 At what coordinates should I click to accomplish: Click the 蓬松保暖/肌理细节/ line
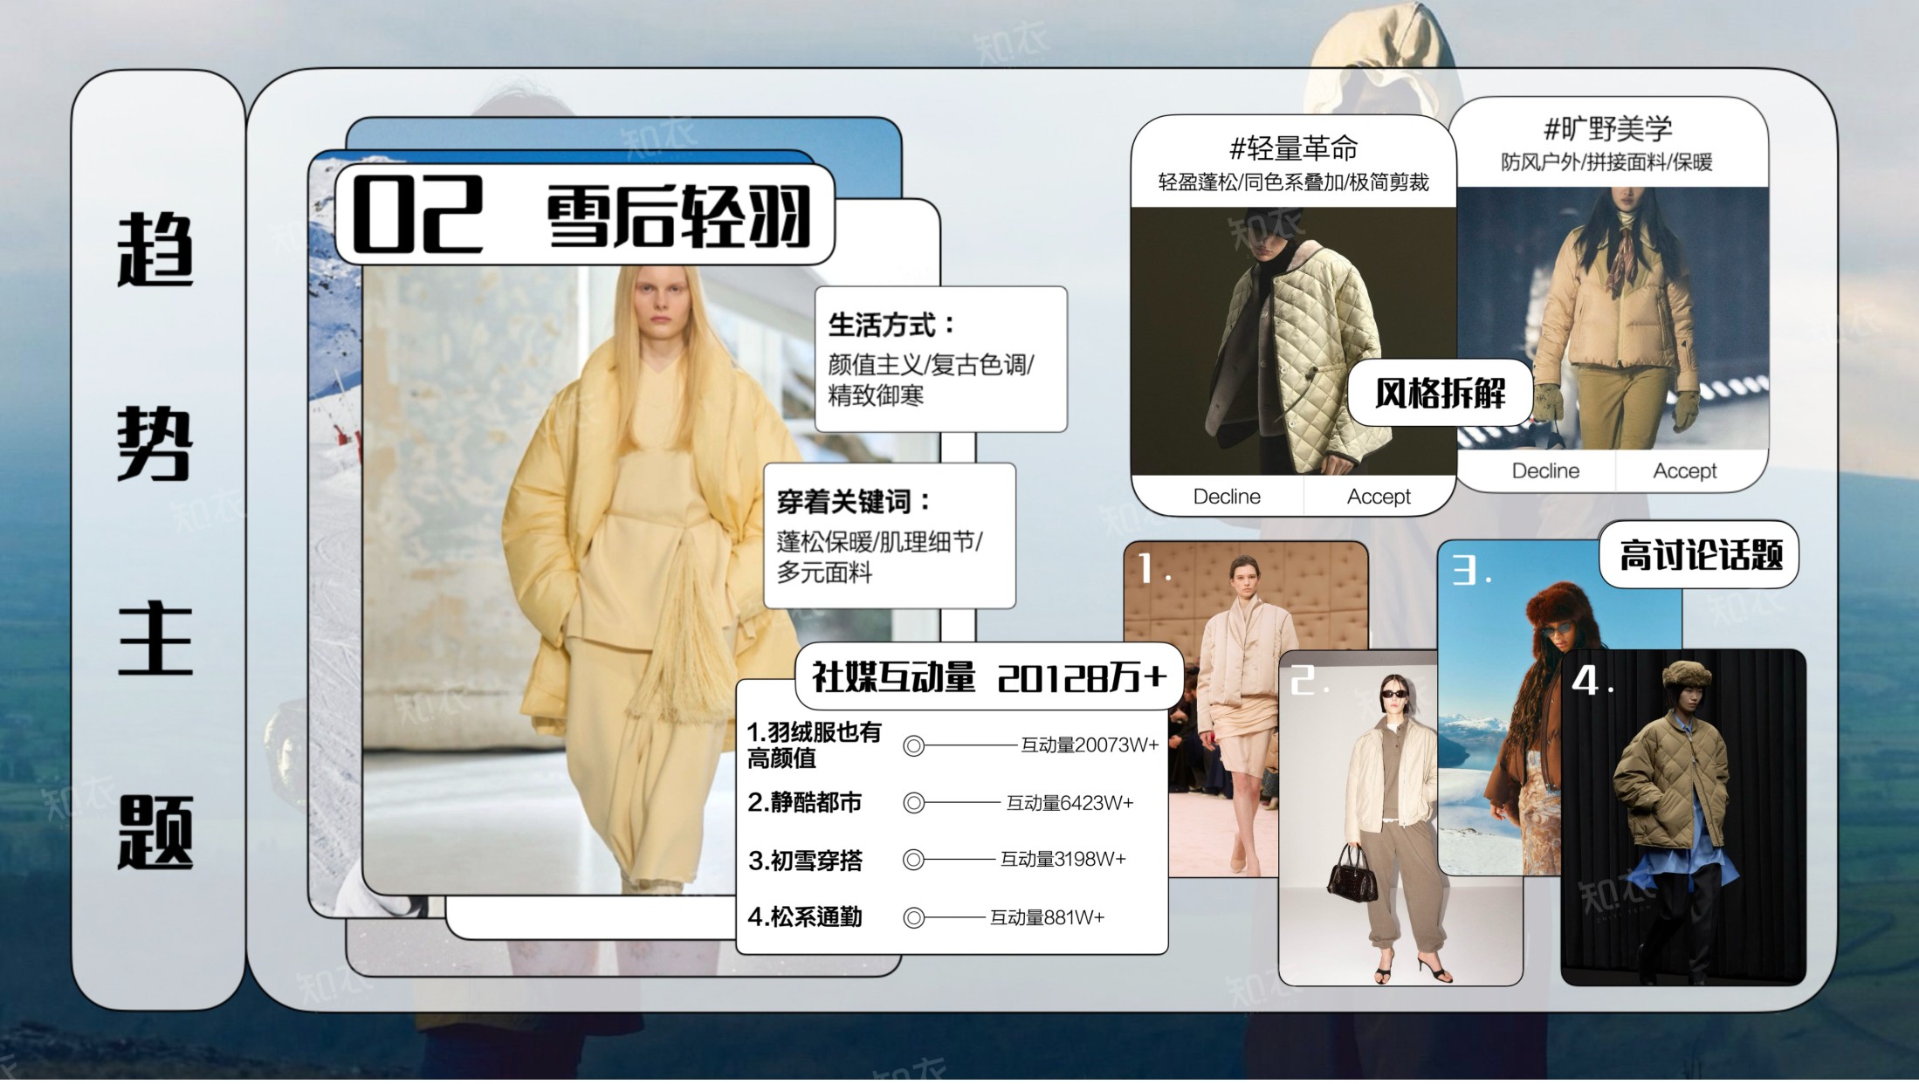(x=879, y=542)
